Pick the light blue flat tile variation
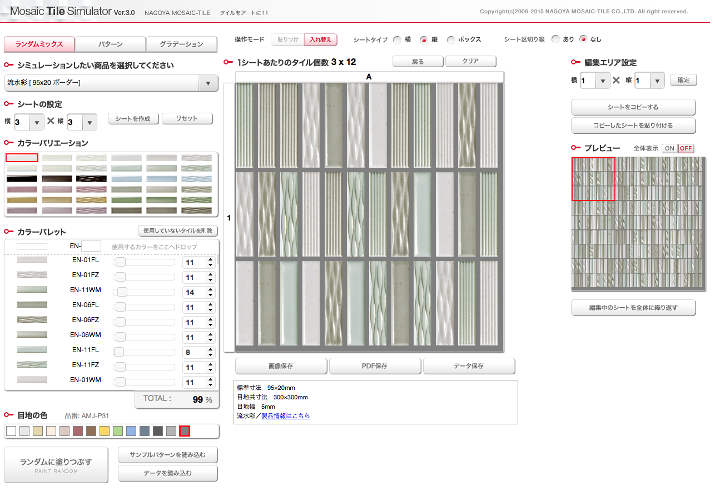This screenshot has width=715, height=491. (127, 179)
